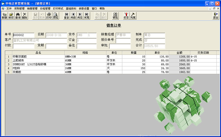
Task: Click the 备注 input field
Action: point(87,46)
